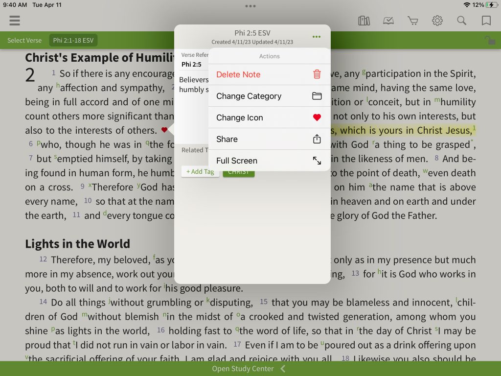Screen dimensions: 501x376
Task: Tap the battery indicator in status bar
Action: (491, 5)
